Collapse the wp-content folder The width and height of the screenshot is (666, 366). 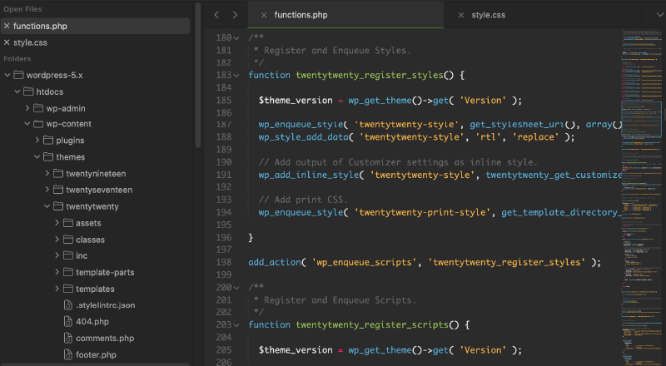(27, 124)
